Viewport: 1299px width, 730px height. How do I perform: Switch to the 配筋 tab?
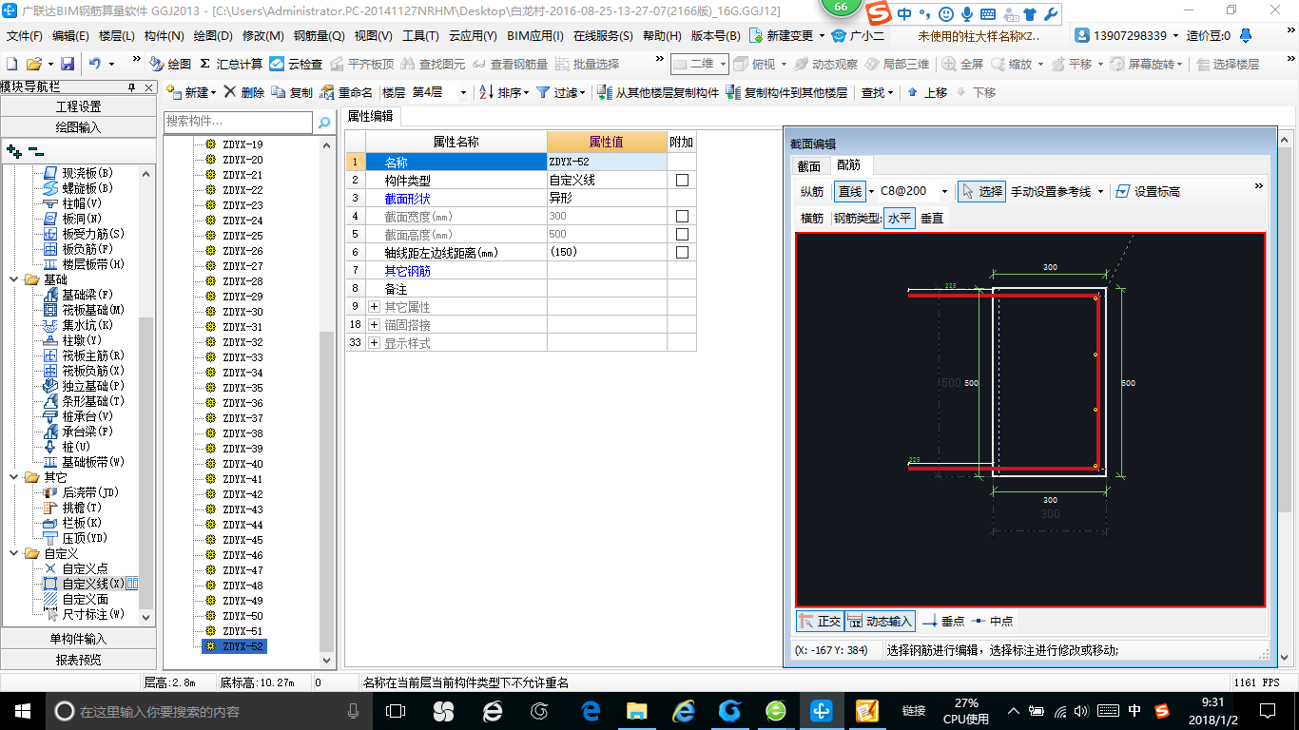tap(848, 165)
